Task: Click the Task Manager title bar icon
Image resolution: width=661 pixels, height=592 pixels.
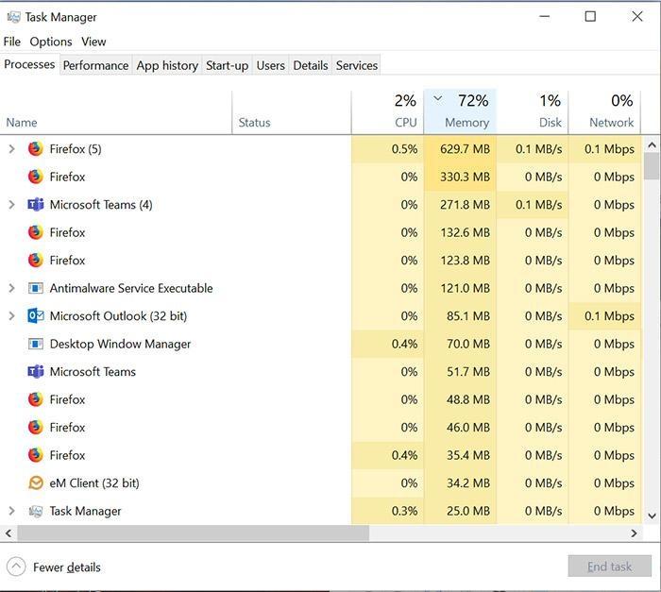Action: [13, 17]
